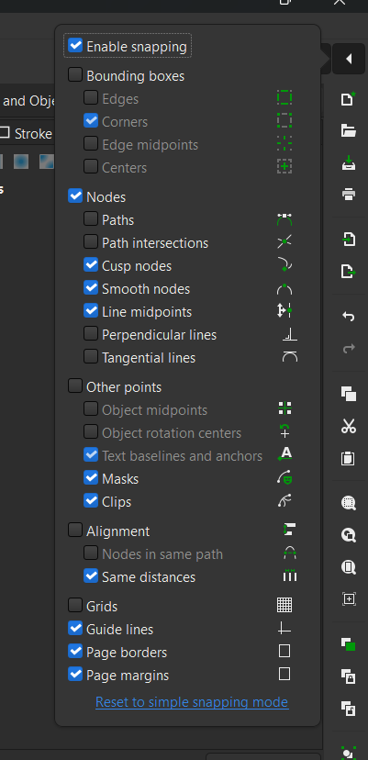
Task: Click the New Document icon in toolbar
Action: (x=348, y=99)
